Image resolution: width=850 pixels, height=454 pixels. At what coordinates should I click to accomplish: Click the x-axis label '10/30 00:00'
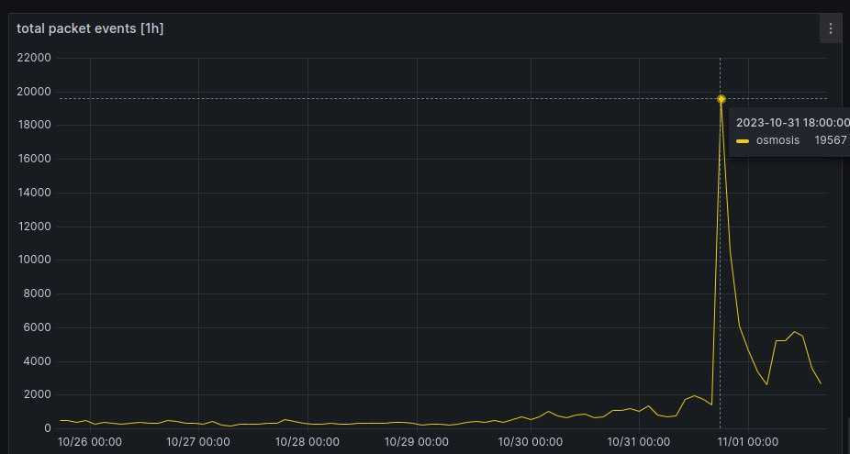click(531, 442)
